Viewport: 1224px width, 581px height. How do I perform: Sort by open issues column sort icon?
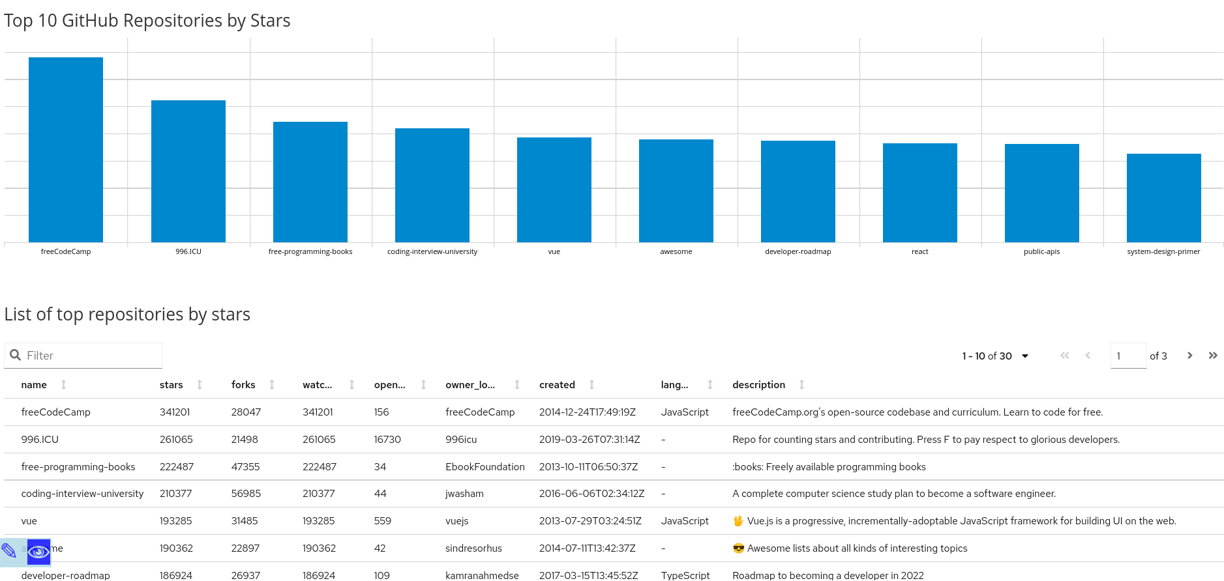click(423, 385)
